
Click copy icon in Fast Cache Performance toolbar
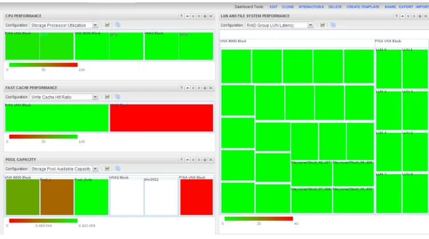click(x=118, y=97)
